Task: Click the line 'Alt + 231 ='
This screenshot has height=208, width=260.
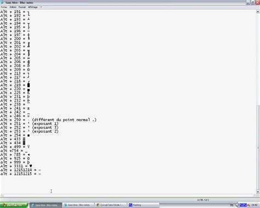Action: [15, 97]
